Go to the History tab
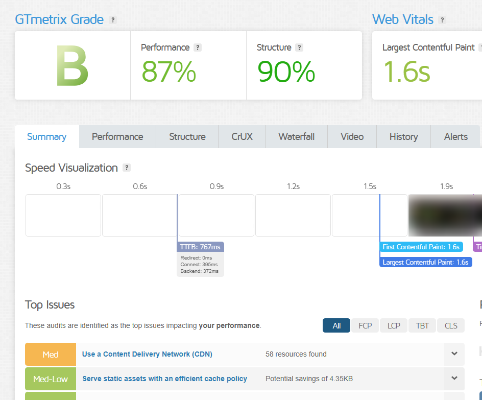The height and width of the screenshot is (400, 482). coord(403,137)
